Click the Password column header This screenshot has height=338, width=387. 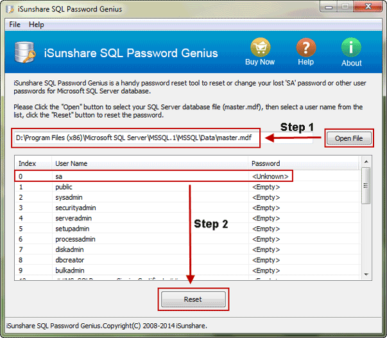(304, 163)
